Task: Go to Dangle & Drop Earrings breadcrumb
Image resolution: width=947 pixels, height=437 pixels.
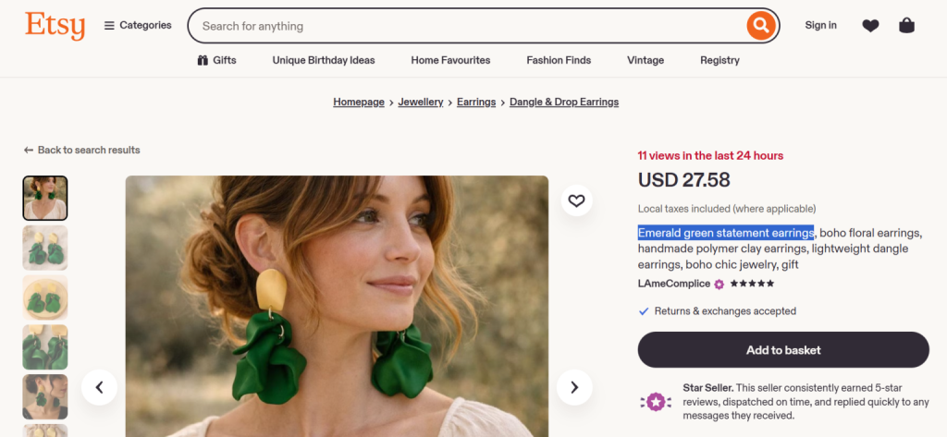Action: click(564, 102)
